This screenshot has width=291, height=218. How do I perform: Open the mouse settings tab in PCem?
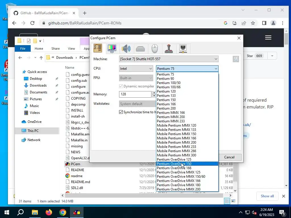(155, 49)
